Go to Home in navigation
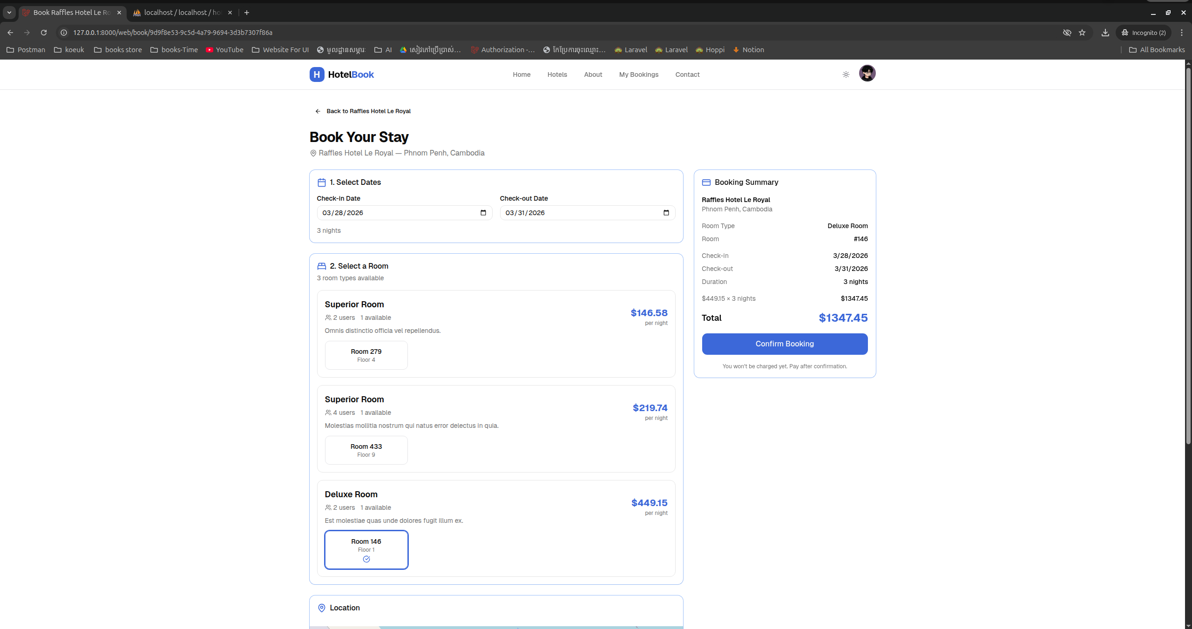 click(x=521, y=74)
